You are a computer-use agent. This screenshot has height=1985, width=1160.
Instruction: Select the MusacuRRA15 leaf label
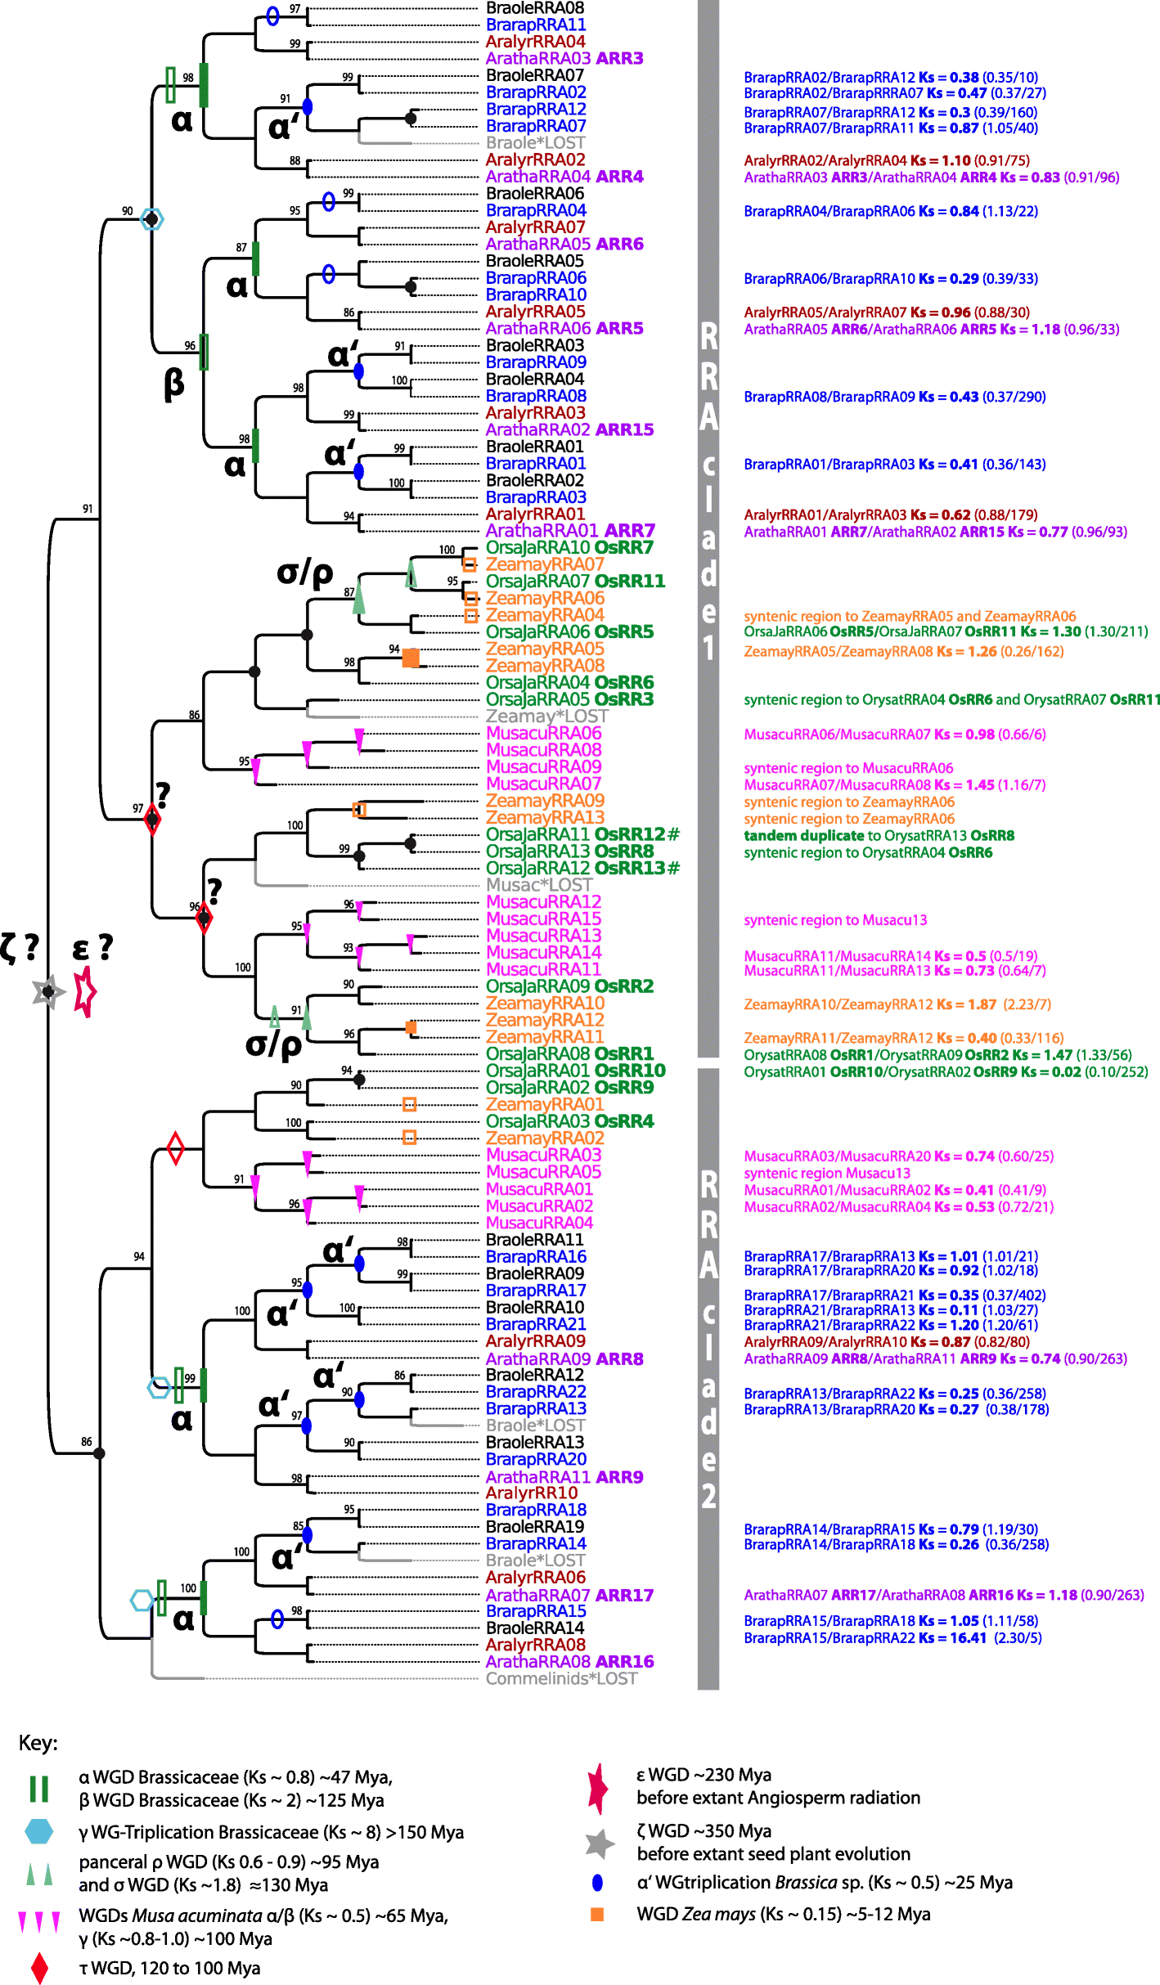[x=543, y=918]
